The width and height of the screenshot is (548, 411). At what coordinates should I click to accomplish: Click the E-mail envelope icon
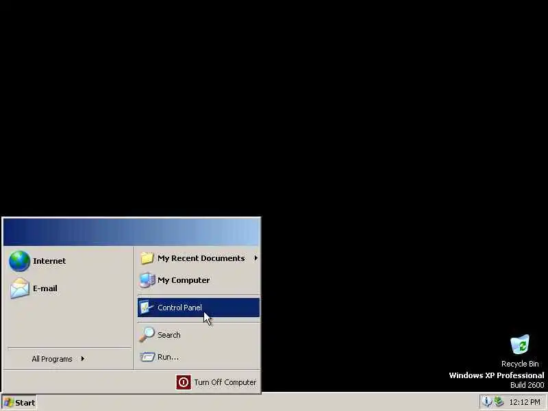coord(20,288)
